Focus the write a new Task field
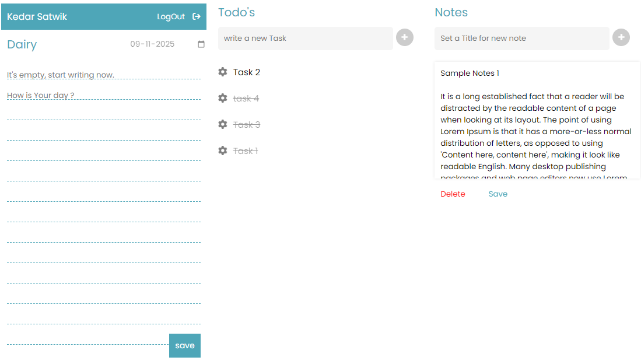 coord(305,38)
